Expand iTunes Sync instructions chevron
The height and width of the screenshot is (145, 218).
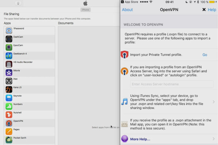coord(214,102)
